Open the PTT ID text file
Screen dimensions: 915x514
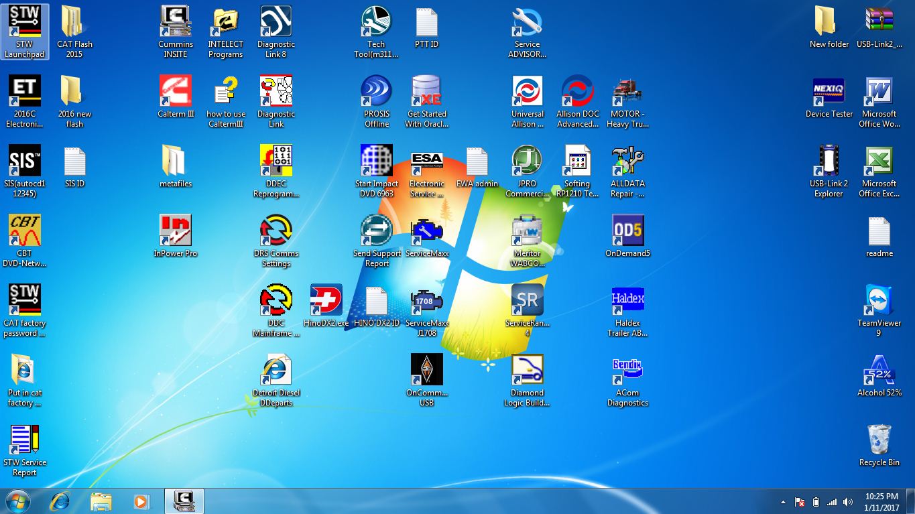pos(427,27)
